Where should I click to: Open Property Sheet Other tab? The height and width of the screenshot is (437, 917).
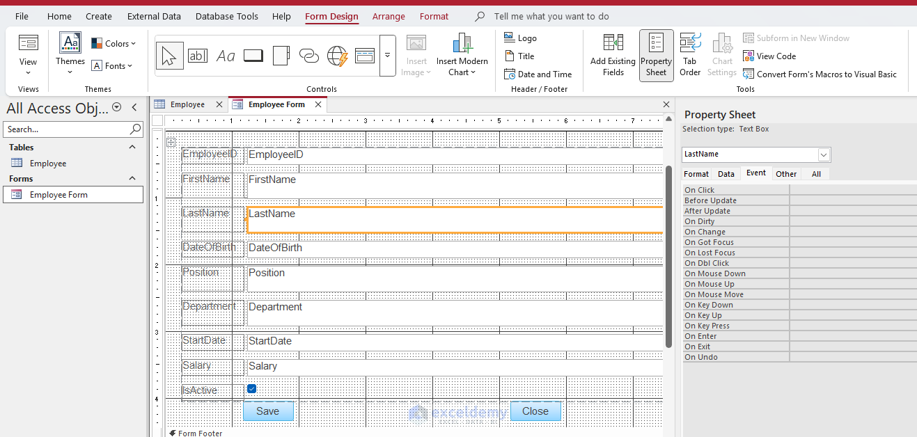(786, 174)
